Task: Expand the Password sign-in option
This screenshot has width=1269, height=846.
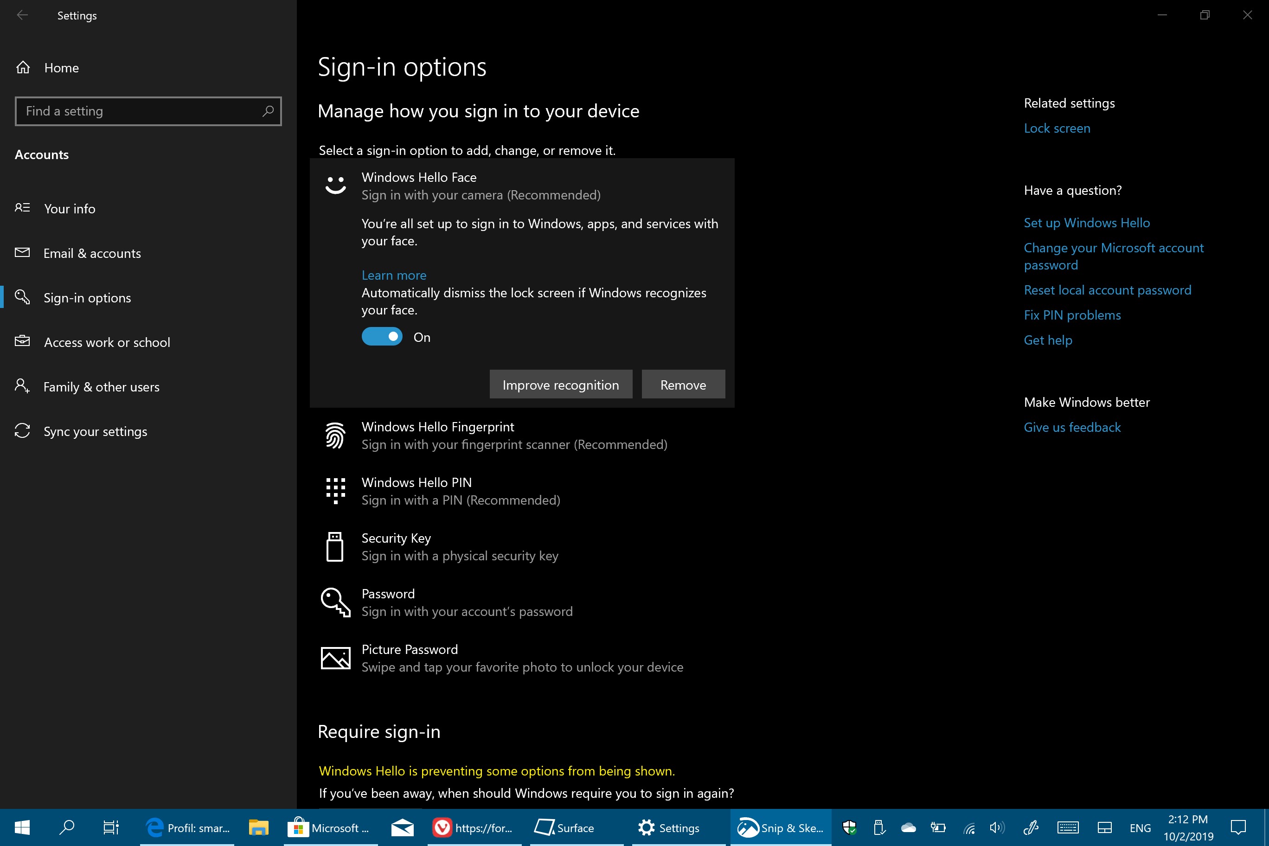Action: [x=522, y=602]
